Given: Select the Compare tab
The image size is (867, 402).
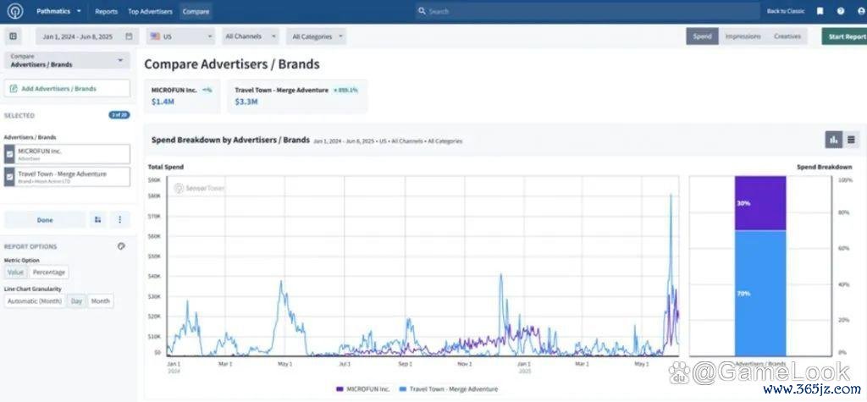Looking at the screenshot, I should [x=196, y=11].
